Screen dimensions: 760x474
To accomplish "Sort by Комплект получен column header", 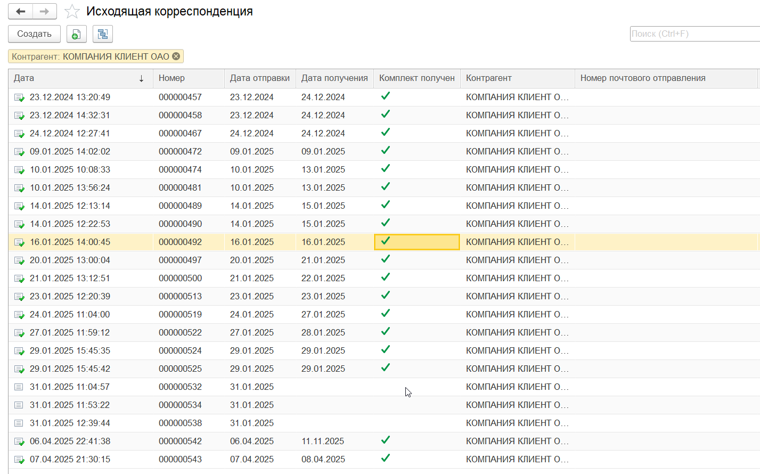I will click(x=417, y=78).
